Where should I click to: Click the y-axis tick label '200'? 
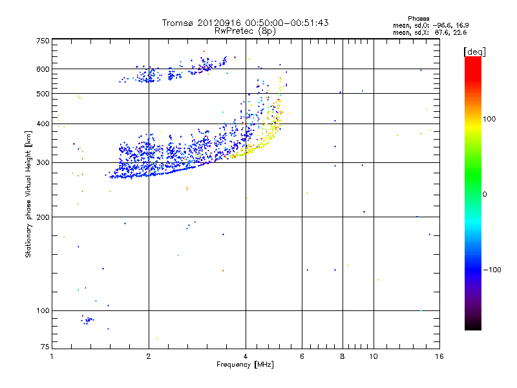click(x=43, y=217)
